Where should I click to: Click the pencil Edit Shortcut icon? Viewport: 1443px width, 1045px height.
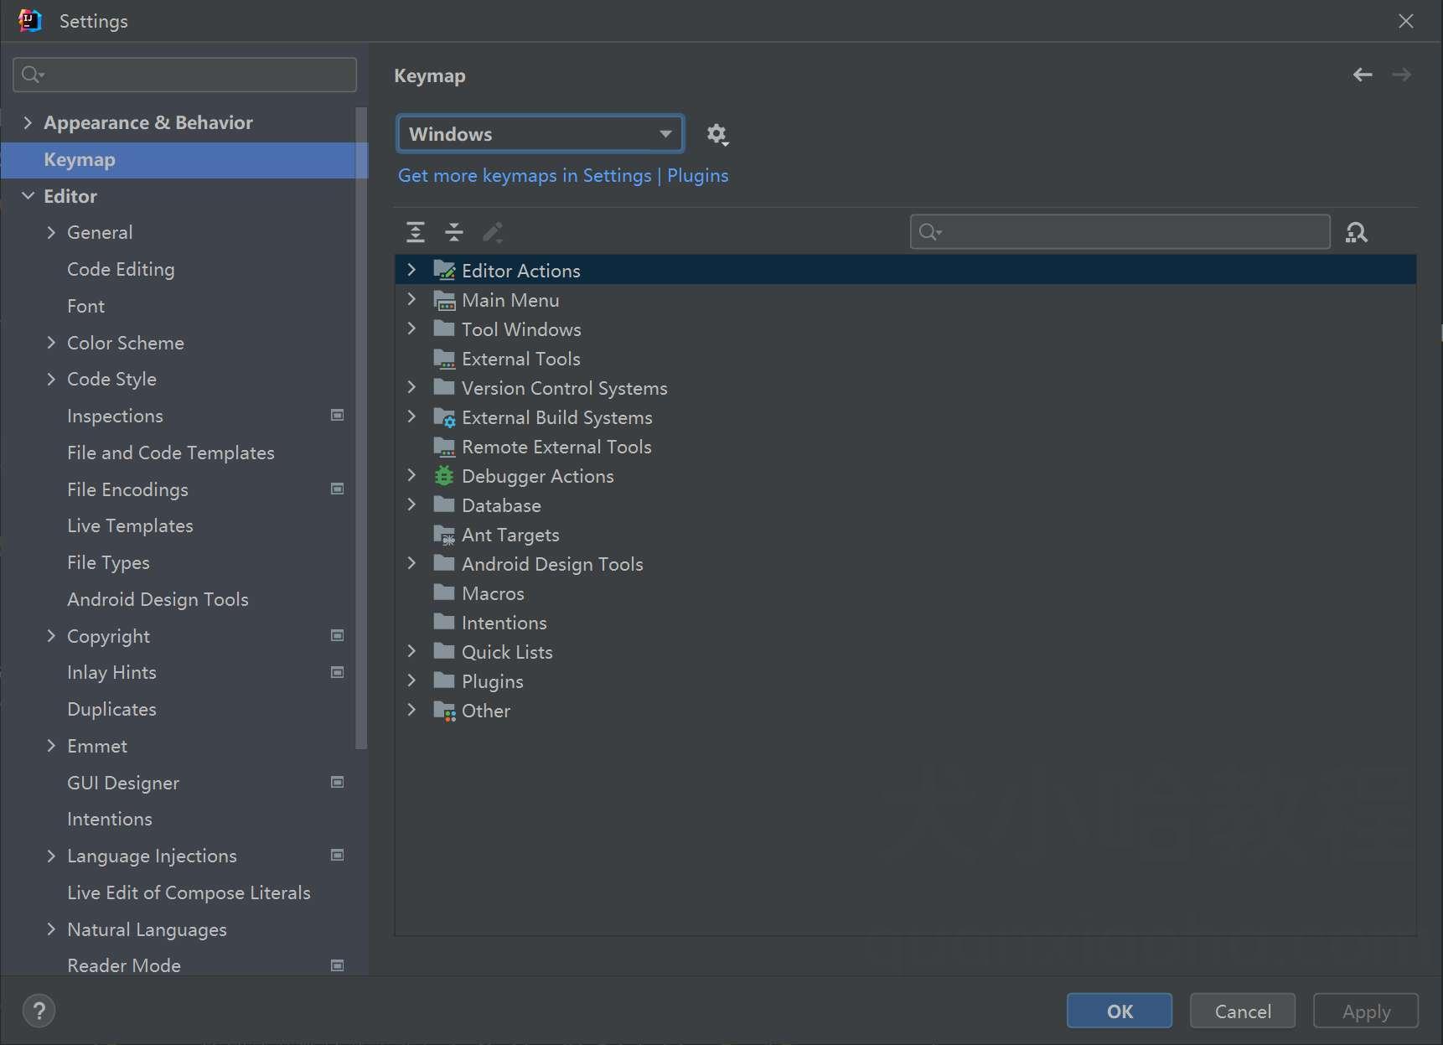[493, 232]
